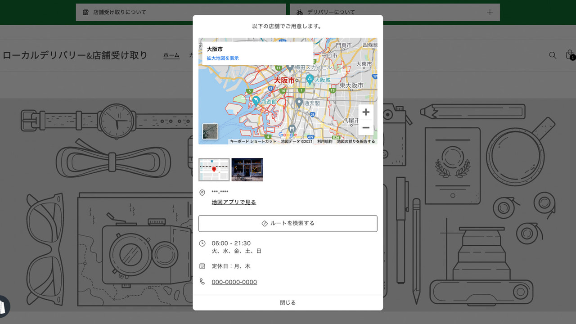Image resolution: width=576 pixels, height=324 pixels.
Task: Zoom out on the map with the minus control
Action: point(366,128)
